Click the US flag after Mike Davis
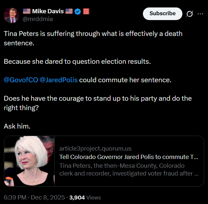The width and height of the screenshot is (208, 204). (x=69, y=12)
